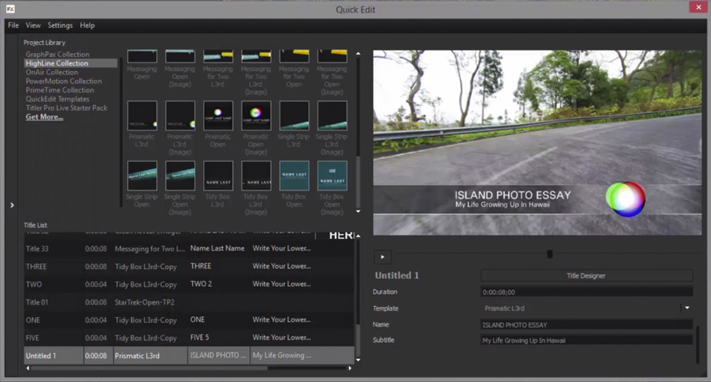This screenshot has width=711, height=382.
Task: Click the Get More... link
Action: [x=44, y=117]
